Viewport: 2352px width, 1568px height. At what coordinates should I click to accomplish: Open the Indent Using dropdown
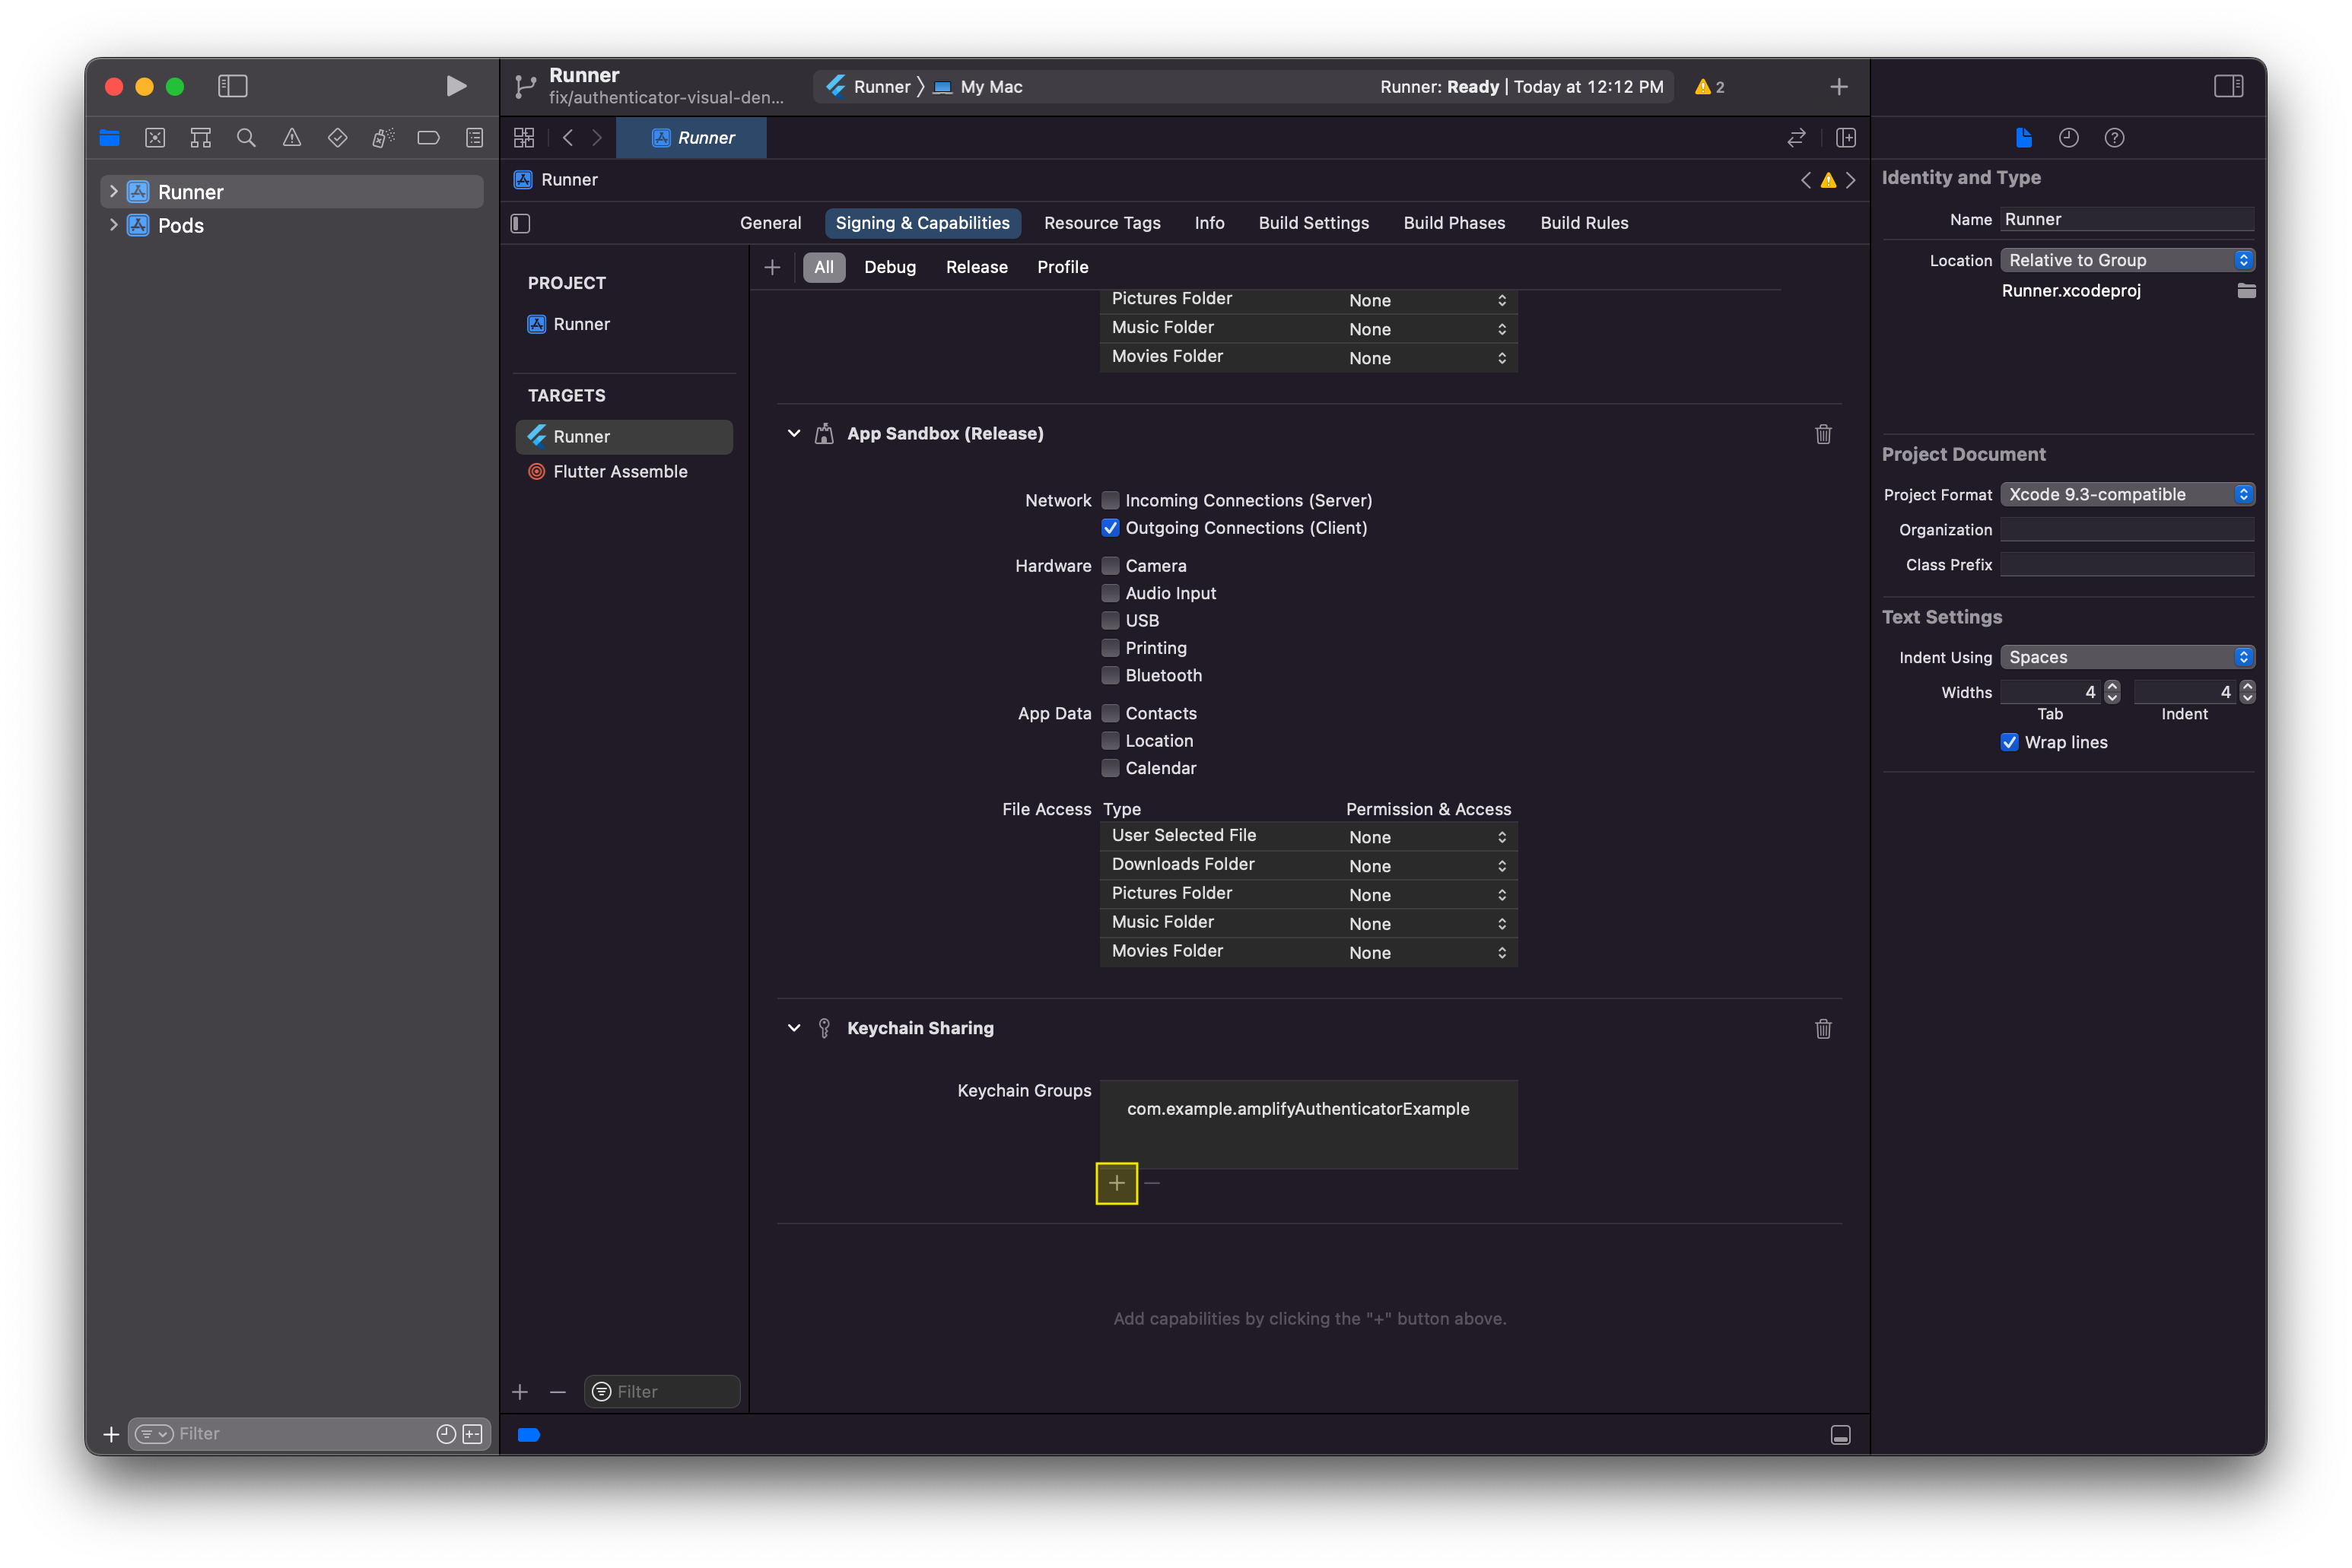(2127, 657)
